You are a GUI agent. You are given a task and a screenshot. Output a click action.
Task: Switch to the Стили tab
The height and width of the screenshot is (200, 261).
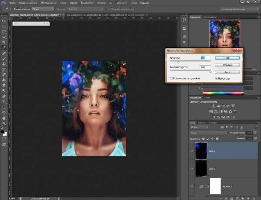point(207,98)
